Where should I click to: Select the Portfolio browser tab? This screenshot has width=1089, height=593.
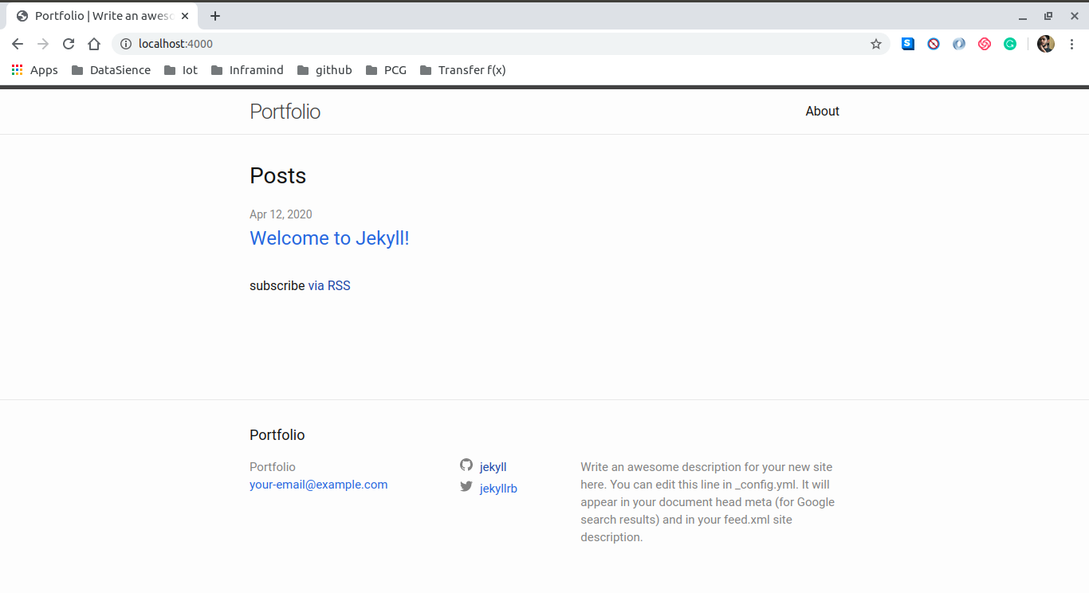pos(102,16)
